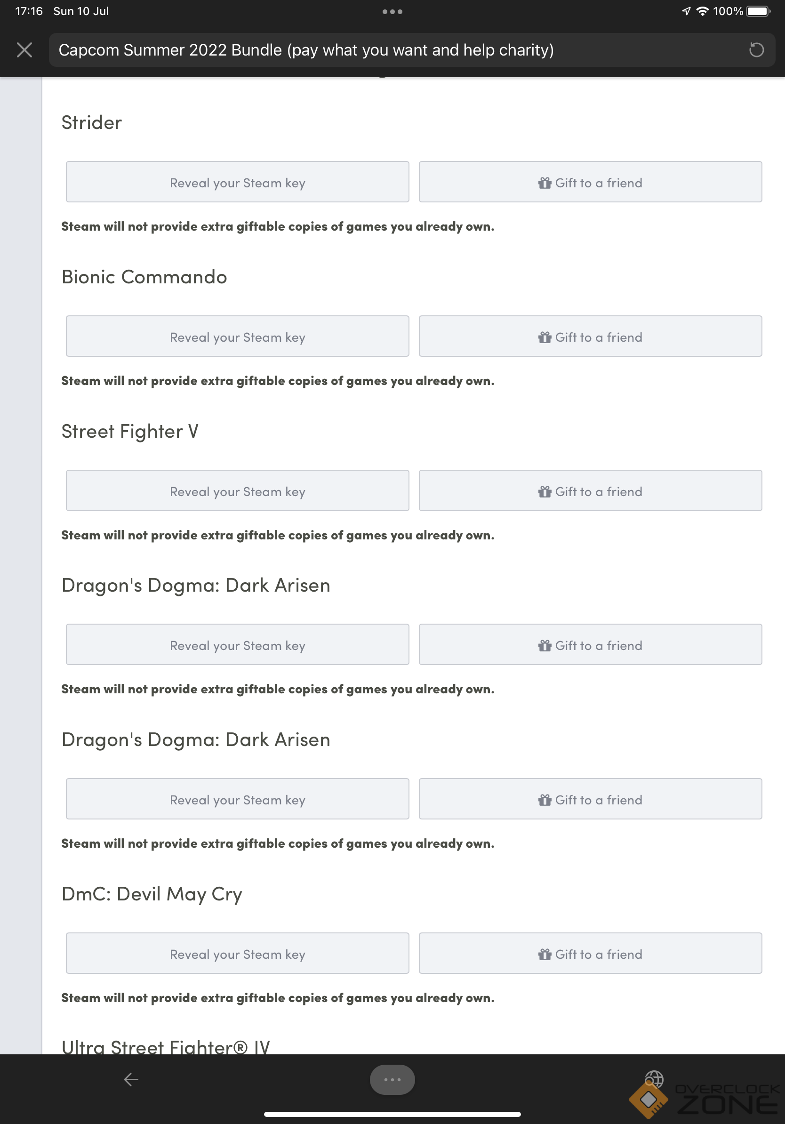This screenshot has width=785, height=1124.
Task: Gift Strider to a friend
Action: coord(590,182)
